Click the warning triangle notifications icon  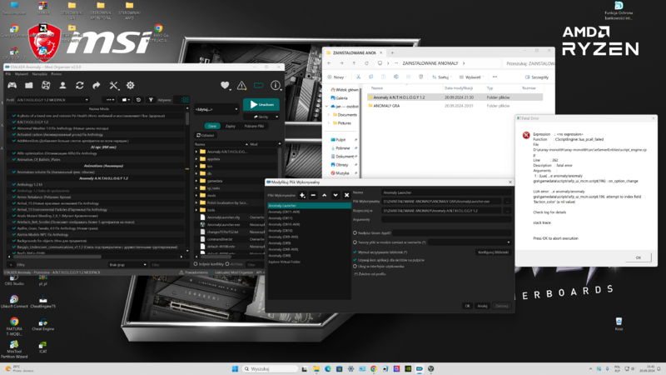point(241,85)
